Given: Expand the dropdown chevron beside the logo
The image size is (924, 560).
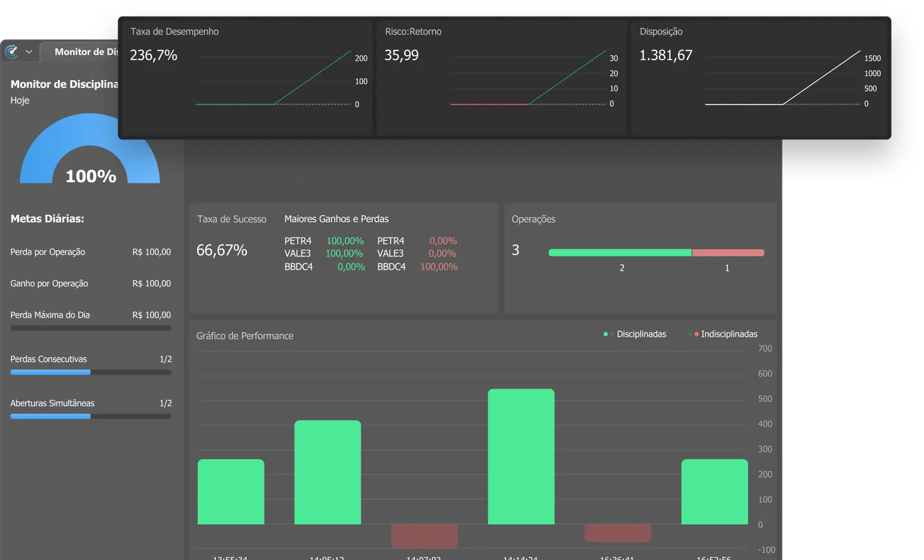Looking at the screenshot, I should pos(28,52).
